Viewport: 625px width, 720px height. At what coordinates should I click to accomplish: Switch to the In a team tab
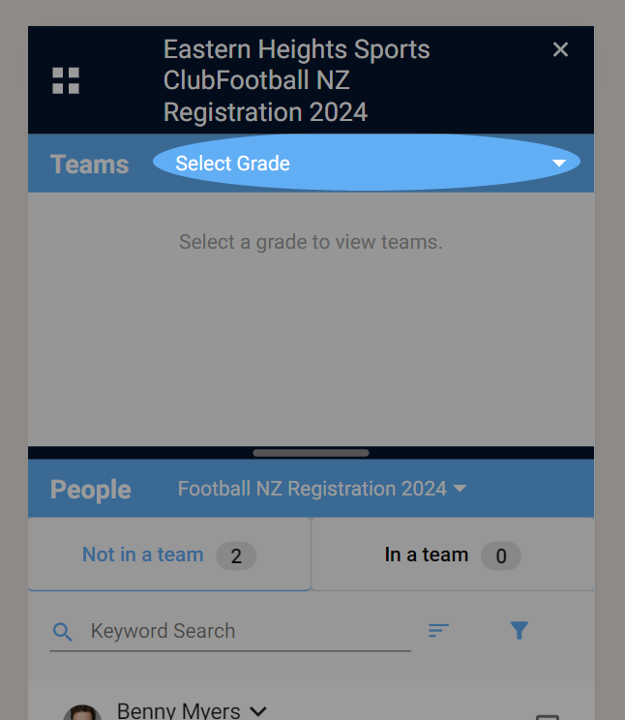[x=453, y=555]
